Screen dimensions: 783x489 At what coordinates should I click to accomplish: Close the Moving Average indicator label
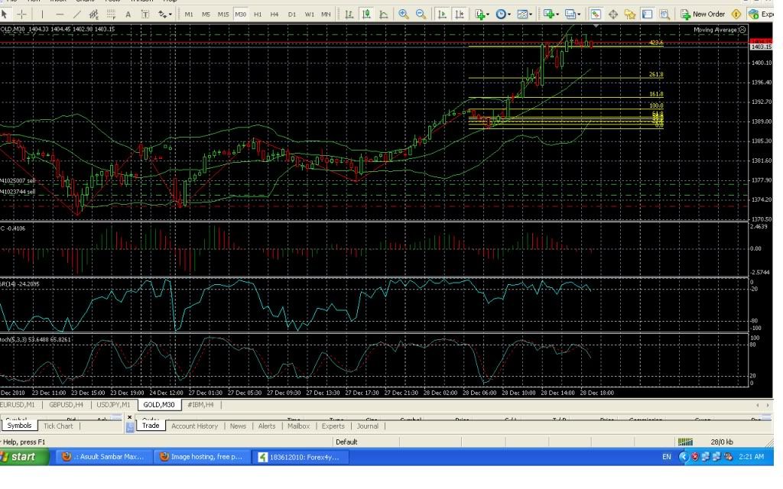(x=742, y=30)
